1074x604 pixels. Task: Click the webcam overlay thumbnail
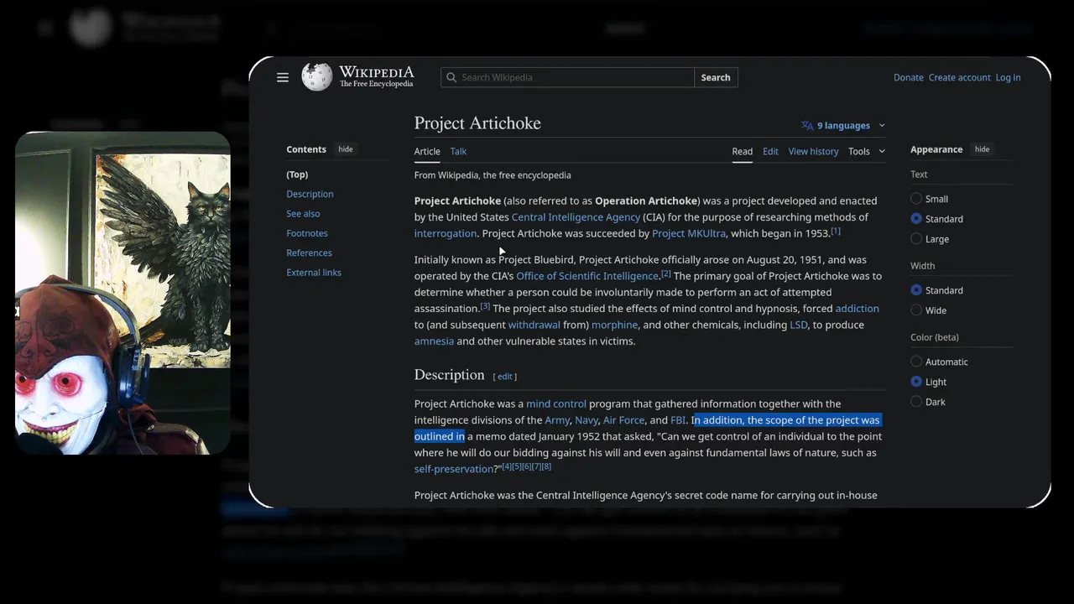[123, 293]
